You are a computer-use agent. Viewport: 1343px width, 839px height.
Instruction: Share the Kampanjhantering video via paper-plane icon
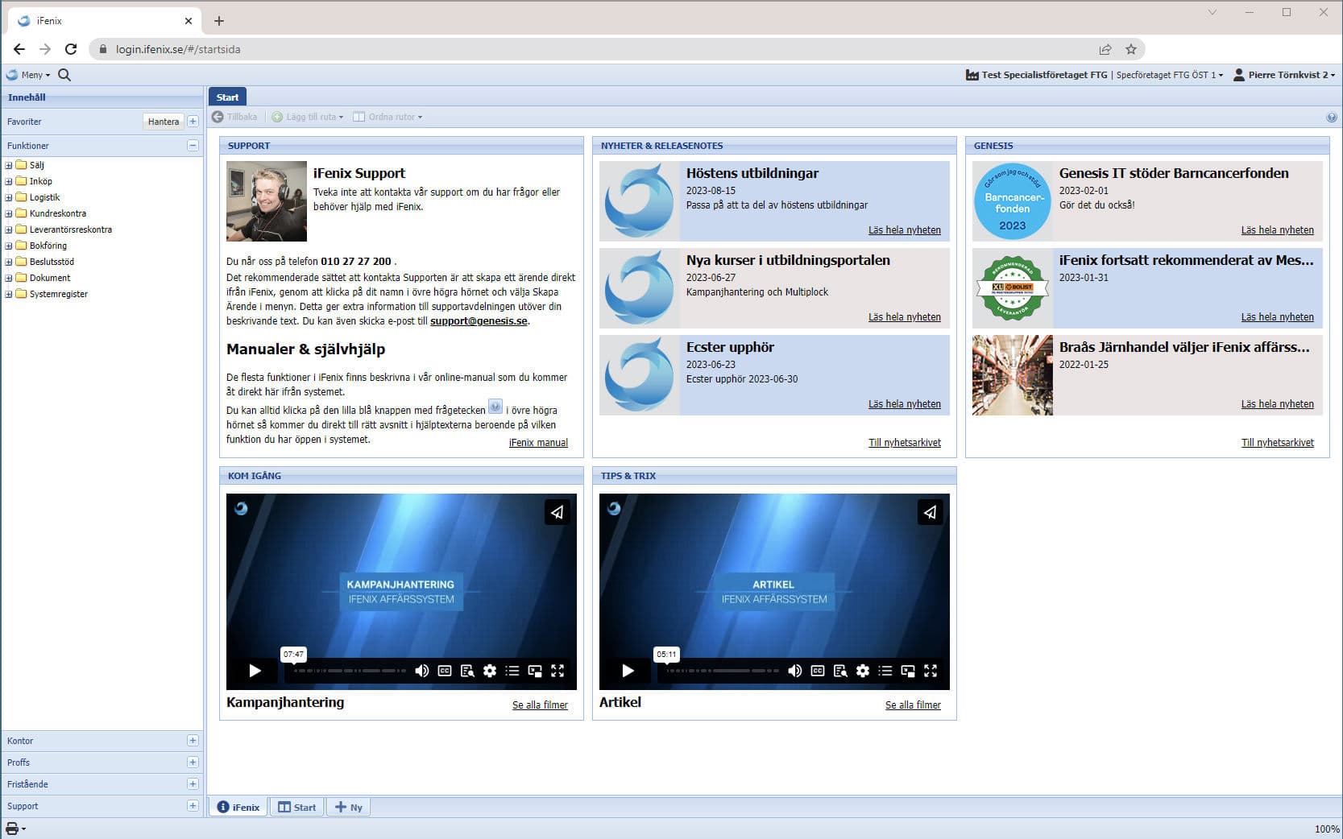coord(557,512)
